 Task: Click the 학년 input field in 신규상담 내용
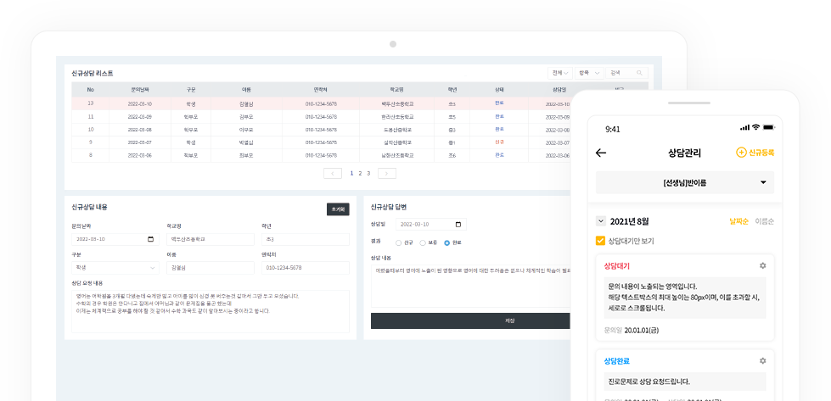pyautogui.click(x=306, y=239)
